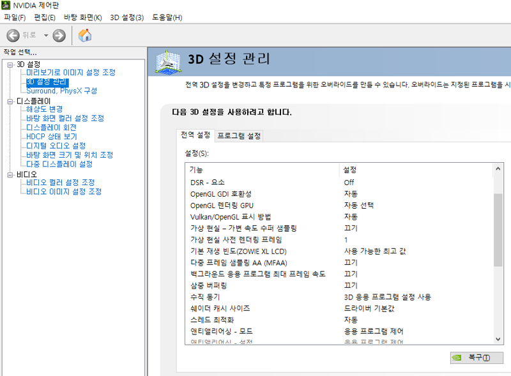The image size is (511, 376).
Task: Collapse the 비디오 tree node
Action: pos(10,175)
